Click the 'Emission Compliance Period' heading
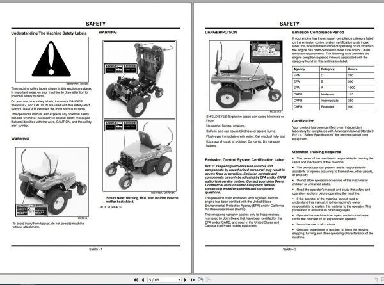This screenshot has width=384, height=285. (318, 32)
